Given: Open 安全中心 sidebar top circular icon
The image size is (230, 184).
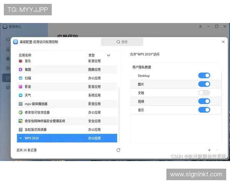Looking at the screenshot, I should coord(8,39).
